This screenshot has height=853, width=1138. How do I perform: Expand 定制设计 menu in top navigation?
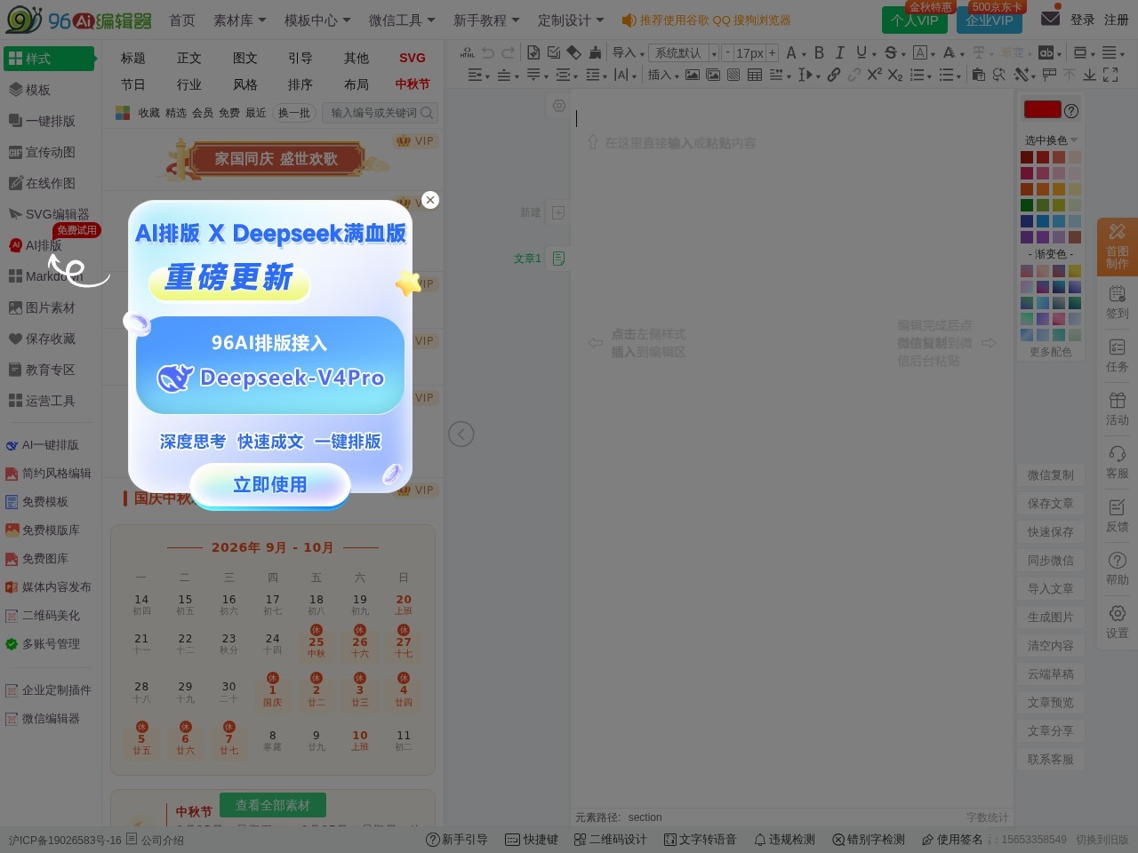[571, 20]
